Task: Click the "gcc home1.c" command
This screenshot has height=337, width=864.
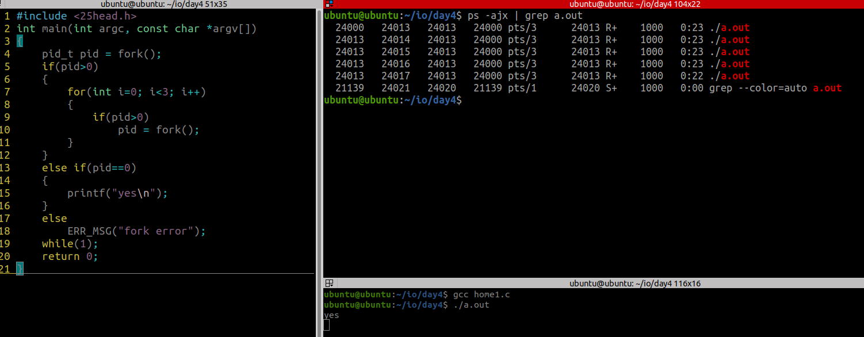Action: 482,294
